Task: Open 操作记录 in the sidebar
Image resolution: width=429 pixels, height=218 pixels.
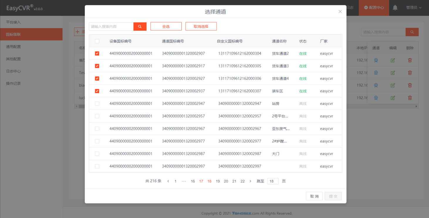Action: 31,84
